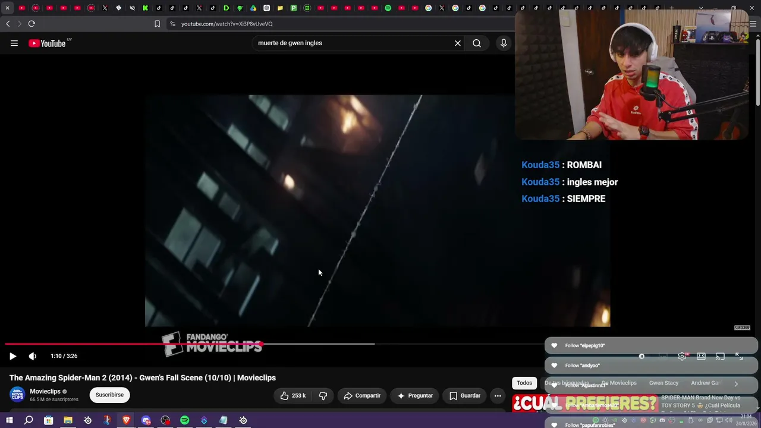Open the video settings gear
The width and height of the screenshot is (761, 428).
tap(682, 356)
